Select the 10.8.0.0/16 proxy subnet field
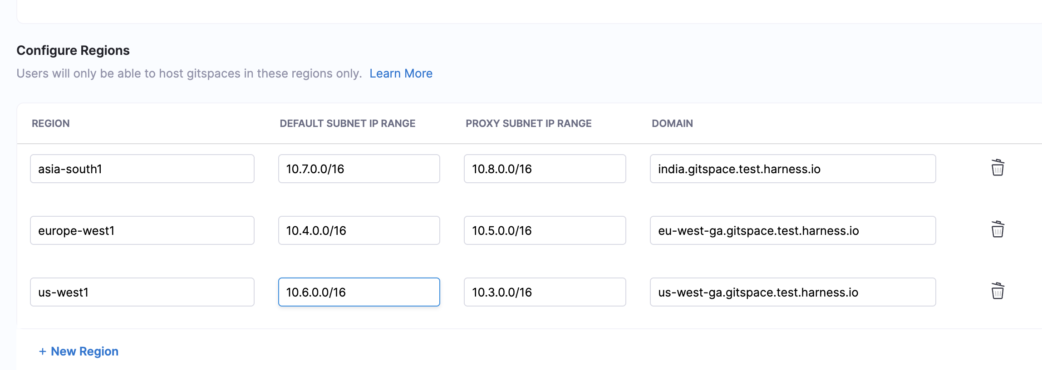 pos(545,169)
